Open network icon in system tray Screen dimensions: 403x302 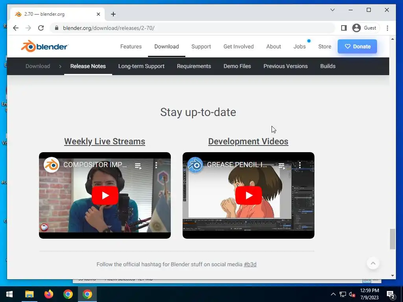(343, 294)
